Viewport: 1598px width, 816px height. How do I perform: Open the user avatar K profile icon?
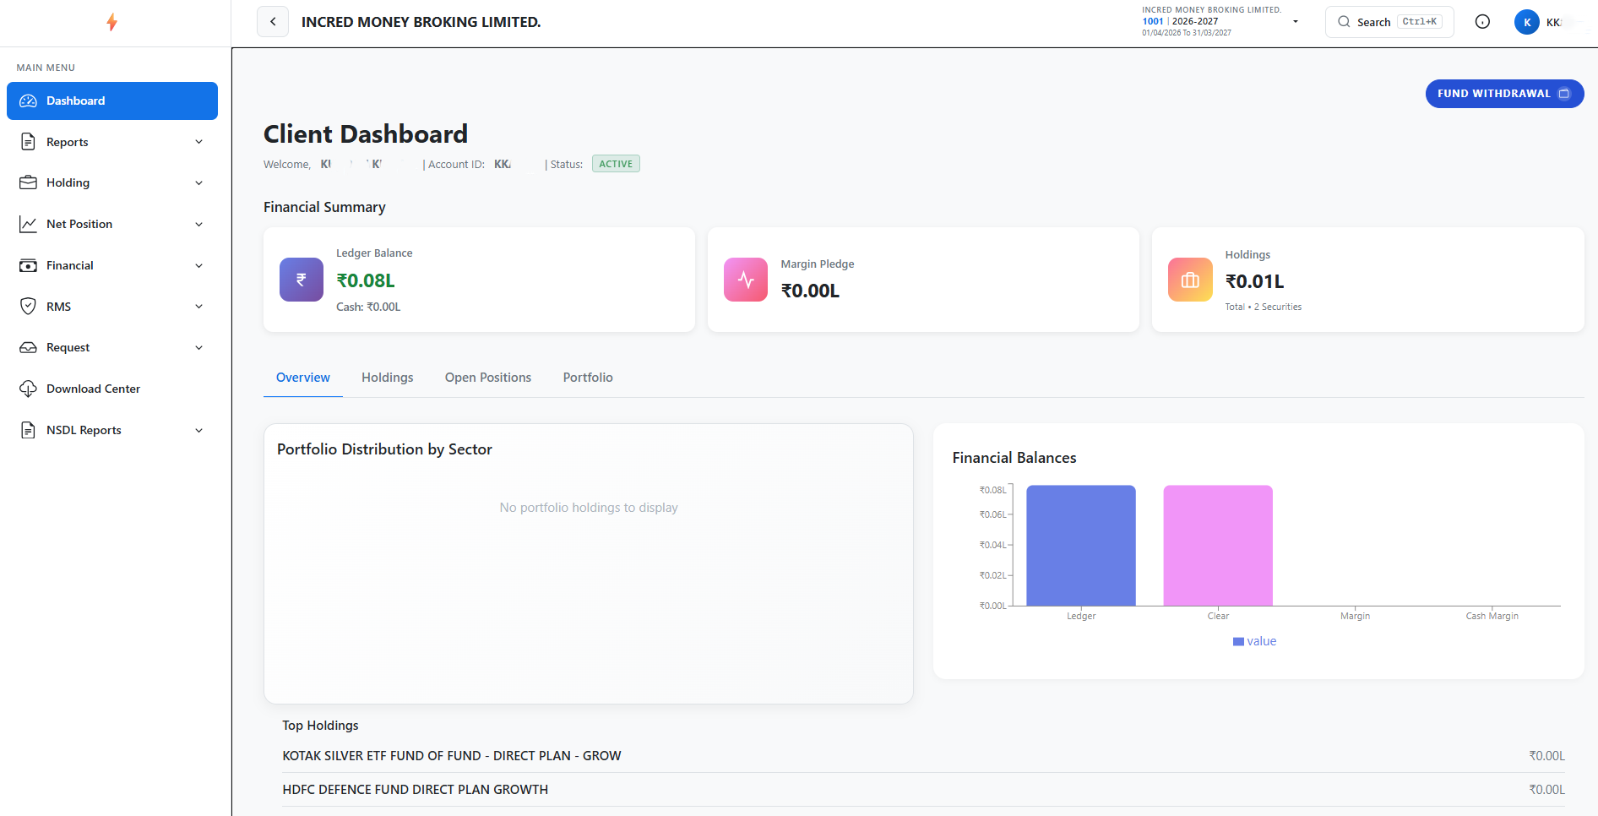tap(1527, 22)
